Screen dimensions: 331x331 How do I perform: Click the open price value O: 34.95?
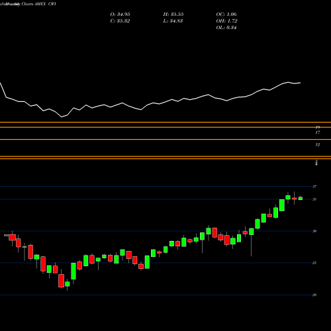(x=120, y=15)
